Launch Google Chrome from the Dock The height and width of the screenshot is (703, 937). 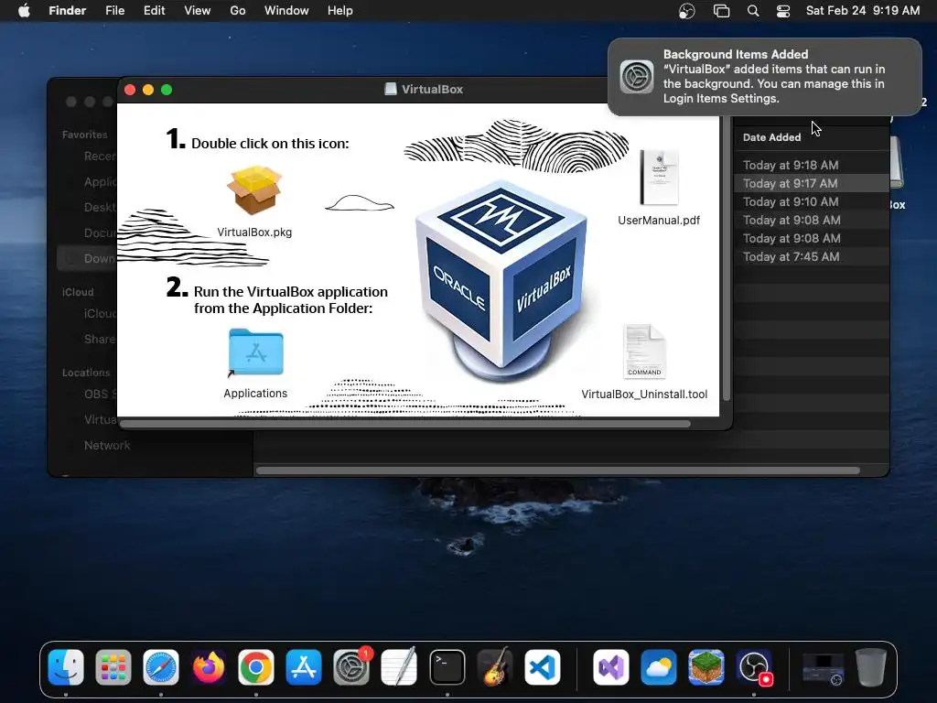[256, 667]
